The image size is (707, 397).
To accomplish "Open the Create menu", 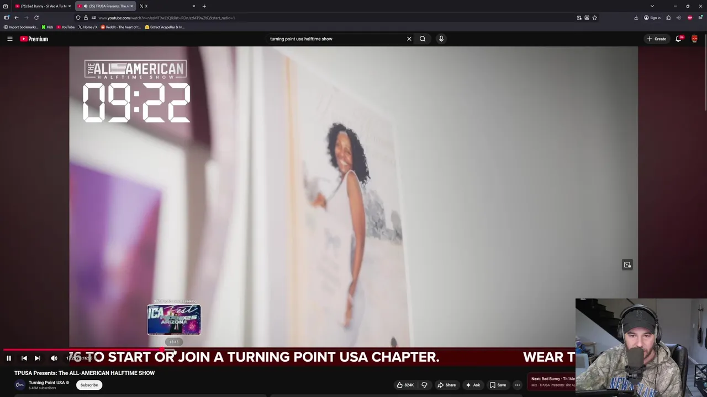I will (x=657, y=39).
